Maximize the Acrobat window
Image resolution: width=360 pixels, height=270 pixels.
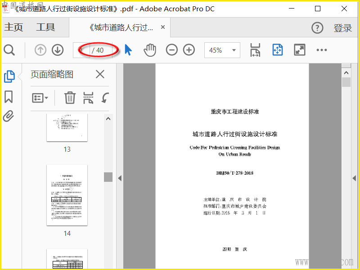click(318, 9)
